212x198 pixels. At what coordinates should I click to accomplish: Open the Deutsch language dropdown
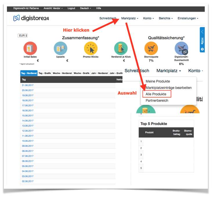pyautogui.click(x=86, y=8)
